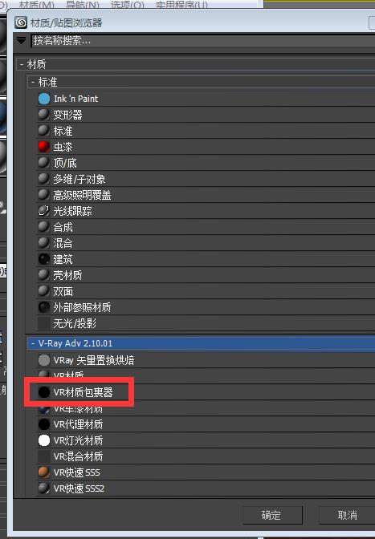Choose the 建筑 architectural material sphere
The width and height of the screenshot is (375, 539).
click(44, 259)
